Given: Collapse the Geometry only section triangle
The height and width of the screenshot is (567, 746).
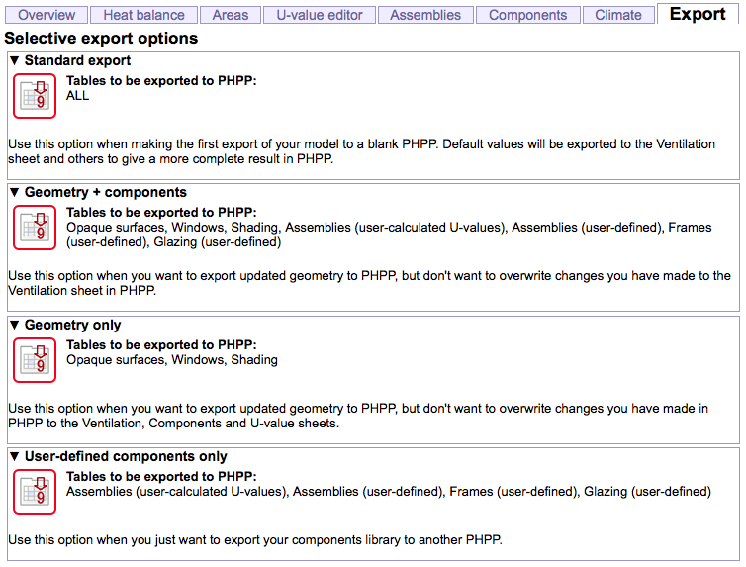Looking at the screenshot, I should point(15,325).
